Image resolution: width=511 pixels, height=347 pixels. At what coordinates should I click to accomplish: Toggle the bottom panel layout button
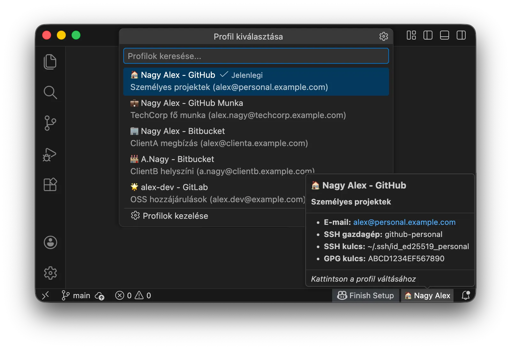click(444, 35)
